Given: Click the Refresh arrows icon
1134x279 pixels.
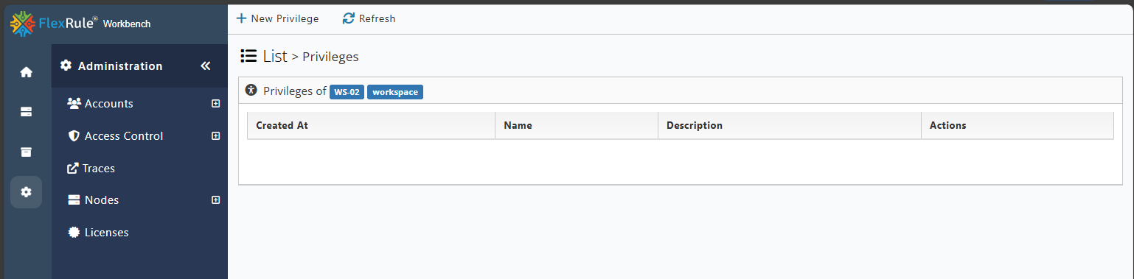Looking at the screenshot, I should pos(349,18).
